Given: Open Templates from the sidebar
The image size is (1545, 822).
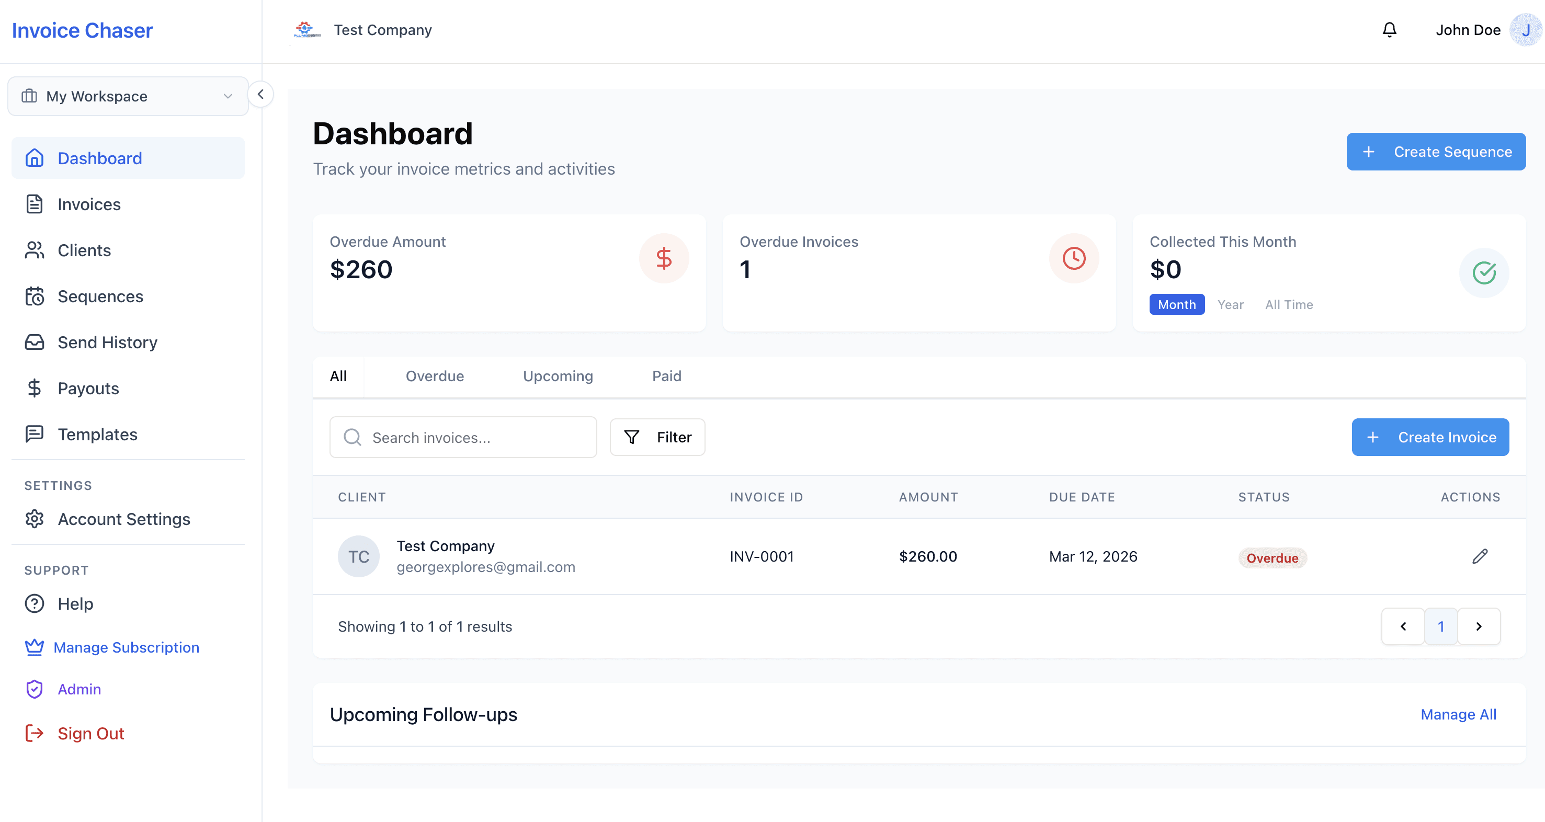Looking at the screenshot, I should click(x=97, y=434).
